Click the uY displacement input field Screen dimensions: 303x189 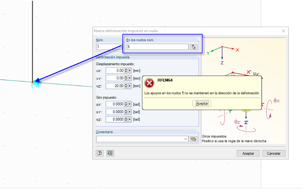pos(115,78)
